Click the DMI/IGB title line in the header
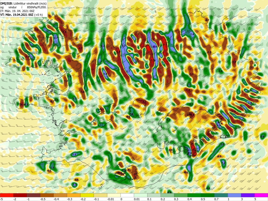Screen dimensions: 268x201 pos(23,3)
